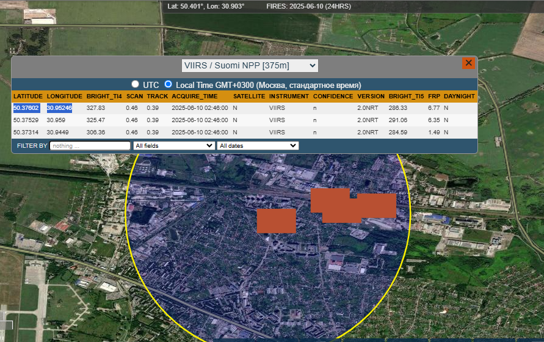Viewport: 544px width, 342px height.
Task: Click longitude cell 30.959
Action: 56,120
